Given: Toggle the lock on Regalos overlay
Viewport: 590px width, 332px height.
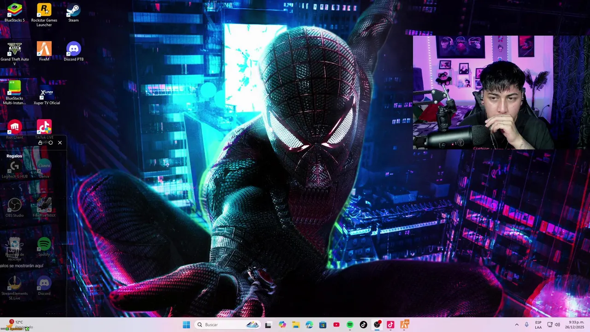Looking at the screenshot, I should coord(41,143).
